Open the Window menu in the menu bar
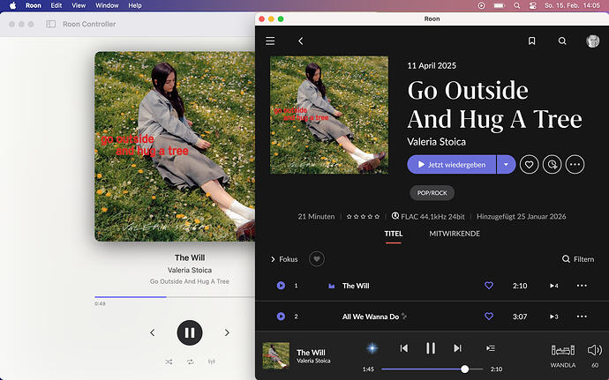 (106, 5)
